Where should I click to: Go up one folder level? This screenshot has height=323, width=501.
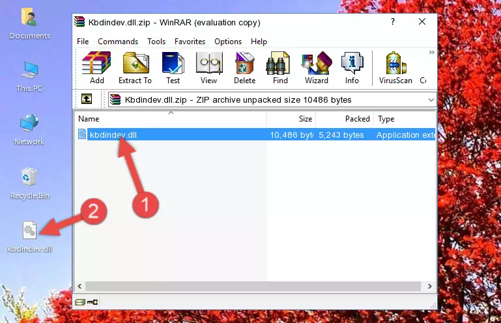pyautogui.click(x=87, y=99)
